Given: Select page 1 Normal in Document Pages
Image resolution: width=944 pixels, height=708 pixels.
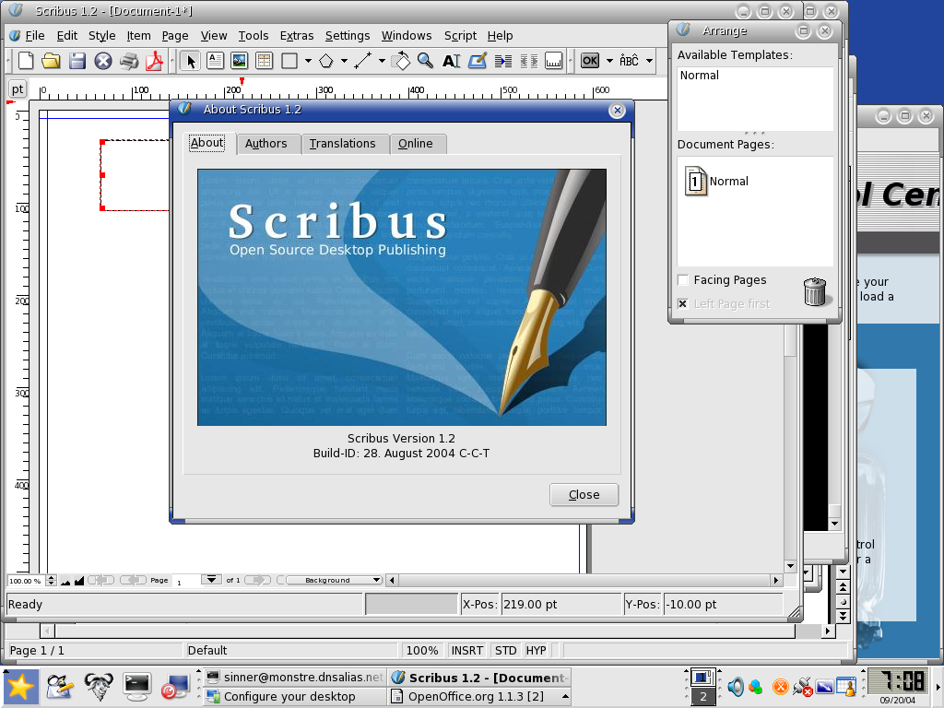Looking at the screenshot, I should click(716, 181).
